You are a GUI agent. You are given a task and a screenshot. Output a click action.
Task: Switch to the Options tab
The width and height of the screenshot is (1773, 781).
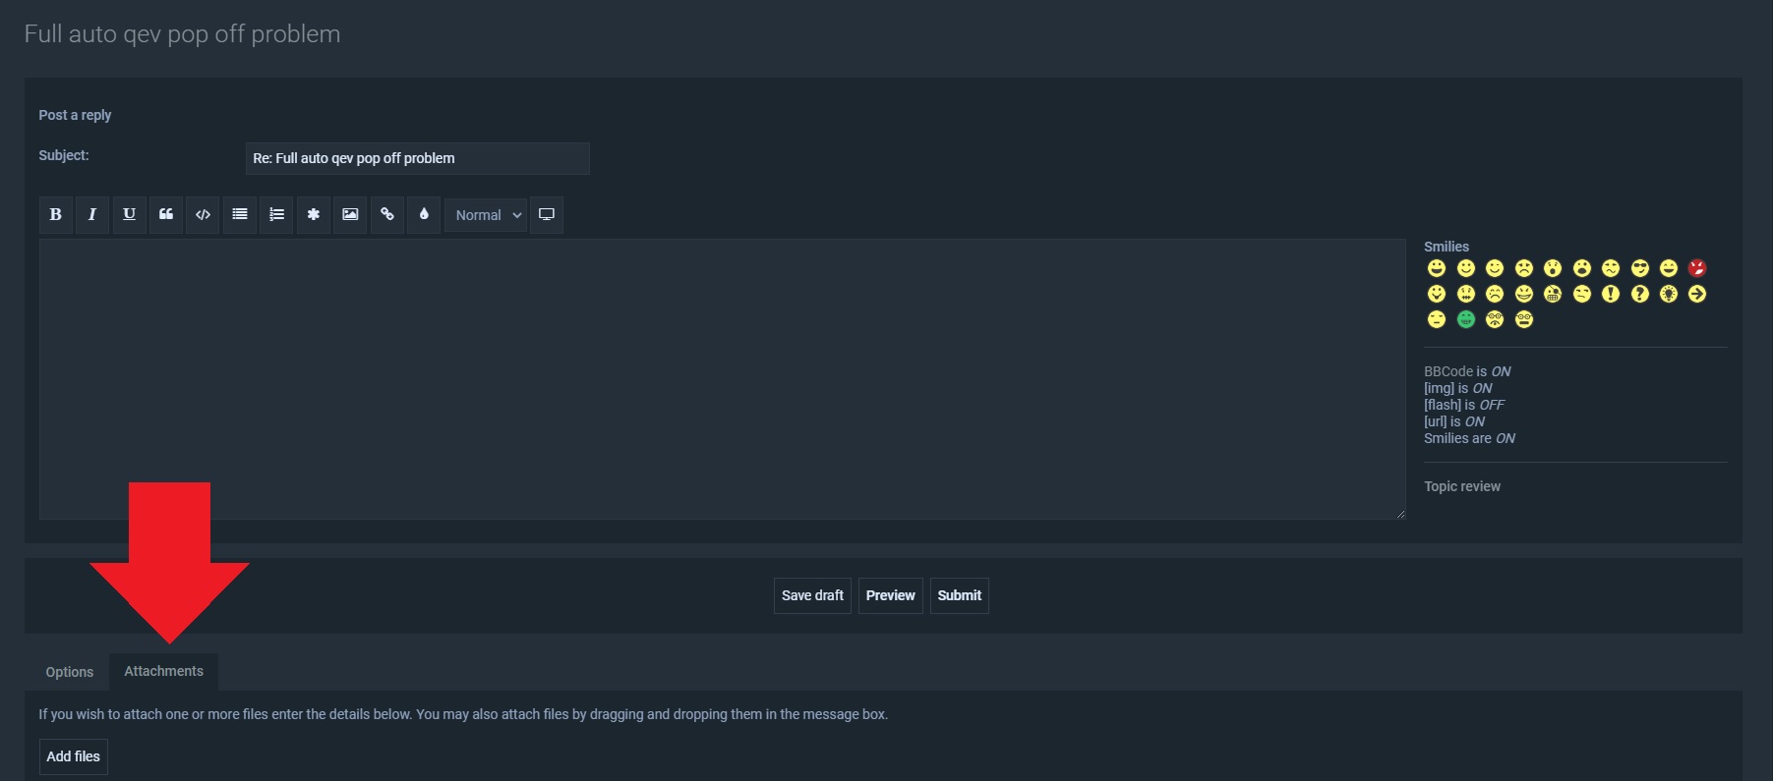[x=70, y=672]
